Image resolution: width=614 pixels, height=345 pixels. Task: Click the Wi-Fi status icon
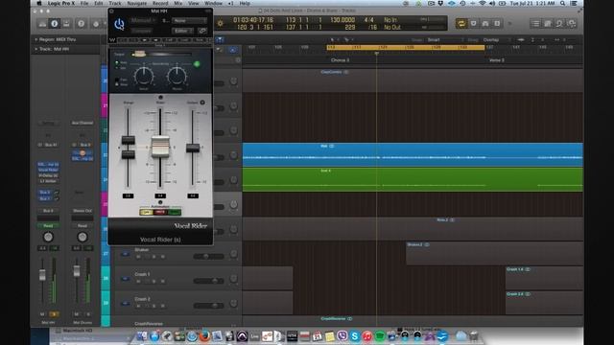click(x=482, y=3)
